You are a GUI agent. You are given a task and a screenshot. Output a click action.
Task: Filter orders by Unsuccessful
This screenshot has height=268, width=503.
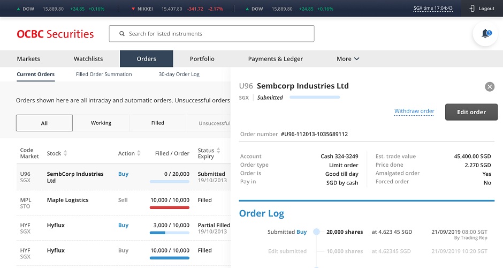208,123
